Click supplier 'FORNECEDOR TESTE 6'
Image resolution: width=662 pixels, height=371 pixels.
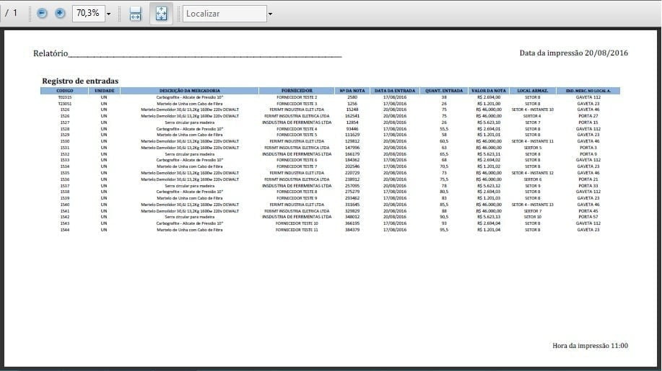[x=297, y=160]
